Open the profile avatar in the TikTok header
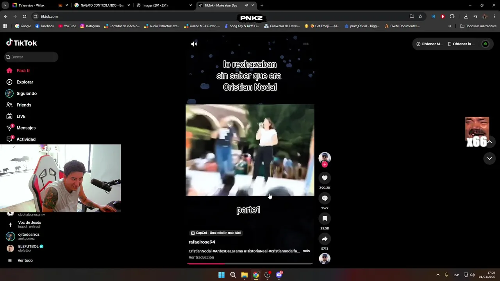 [x=485, y=44]
